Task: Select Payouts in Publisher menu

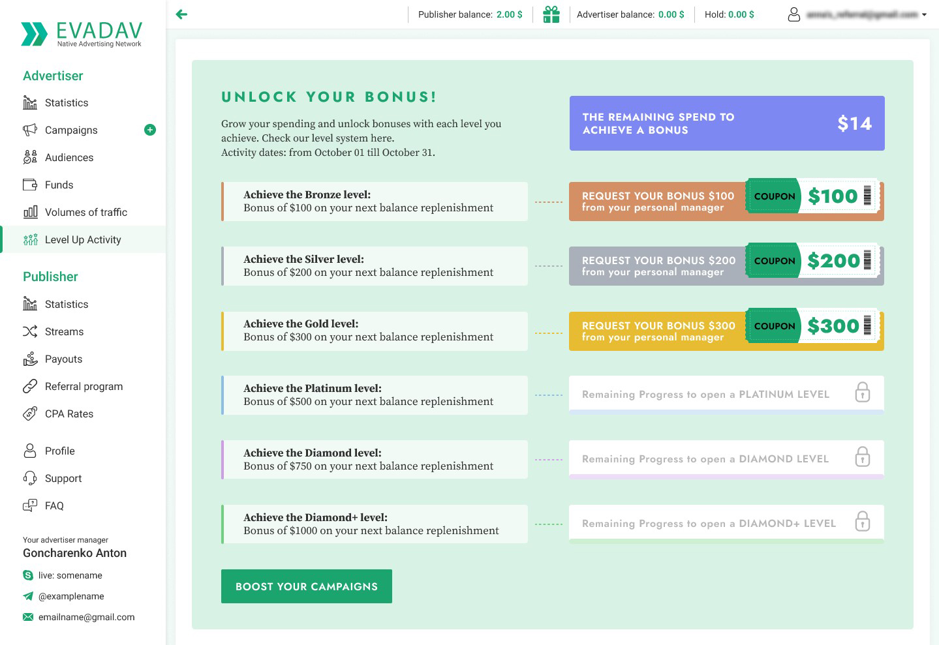Action: [x=63, y=359]
